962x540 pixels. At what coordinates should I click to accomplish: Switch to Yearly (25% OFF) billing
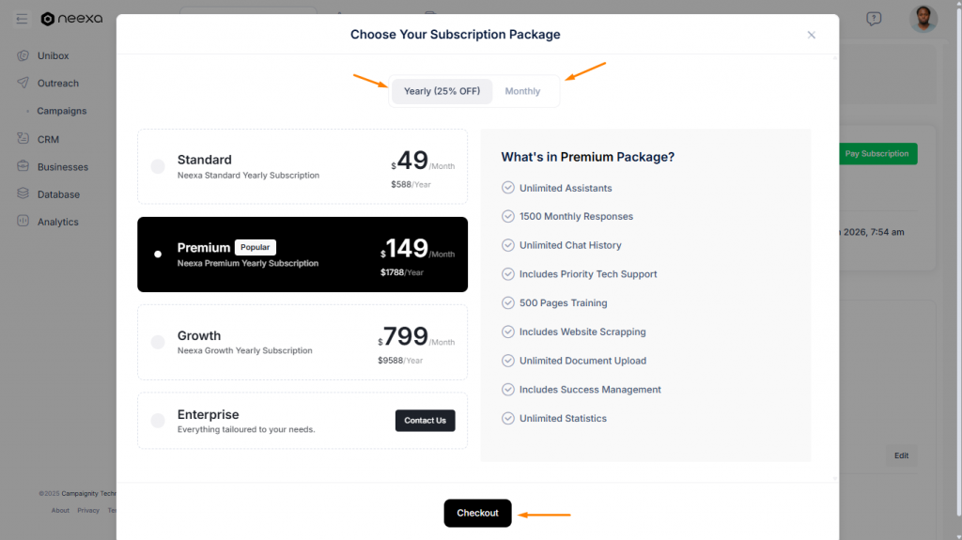(x=442, y=91)
